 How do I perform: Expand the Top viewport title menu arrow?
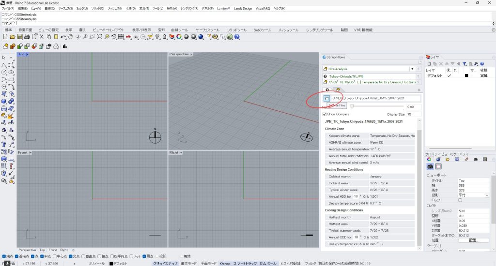click(27, 54)
